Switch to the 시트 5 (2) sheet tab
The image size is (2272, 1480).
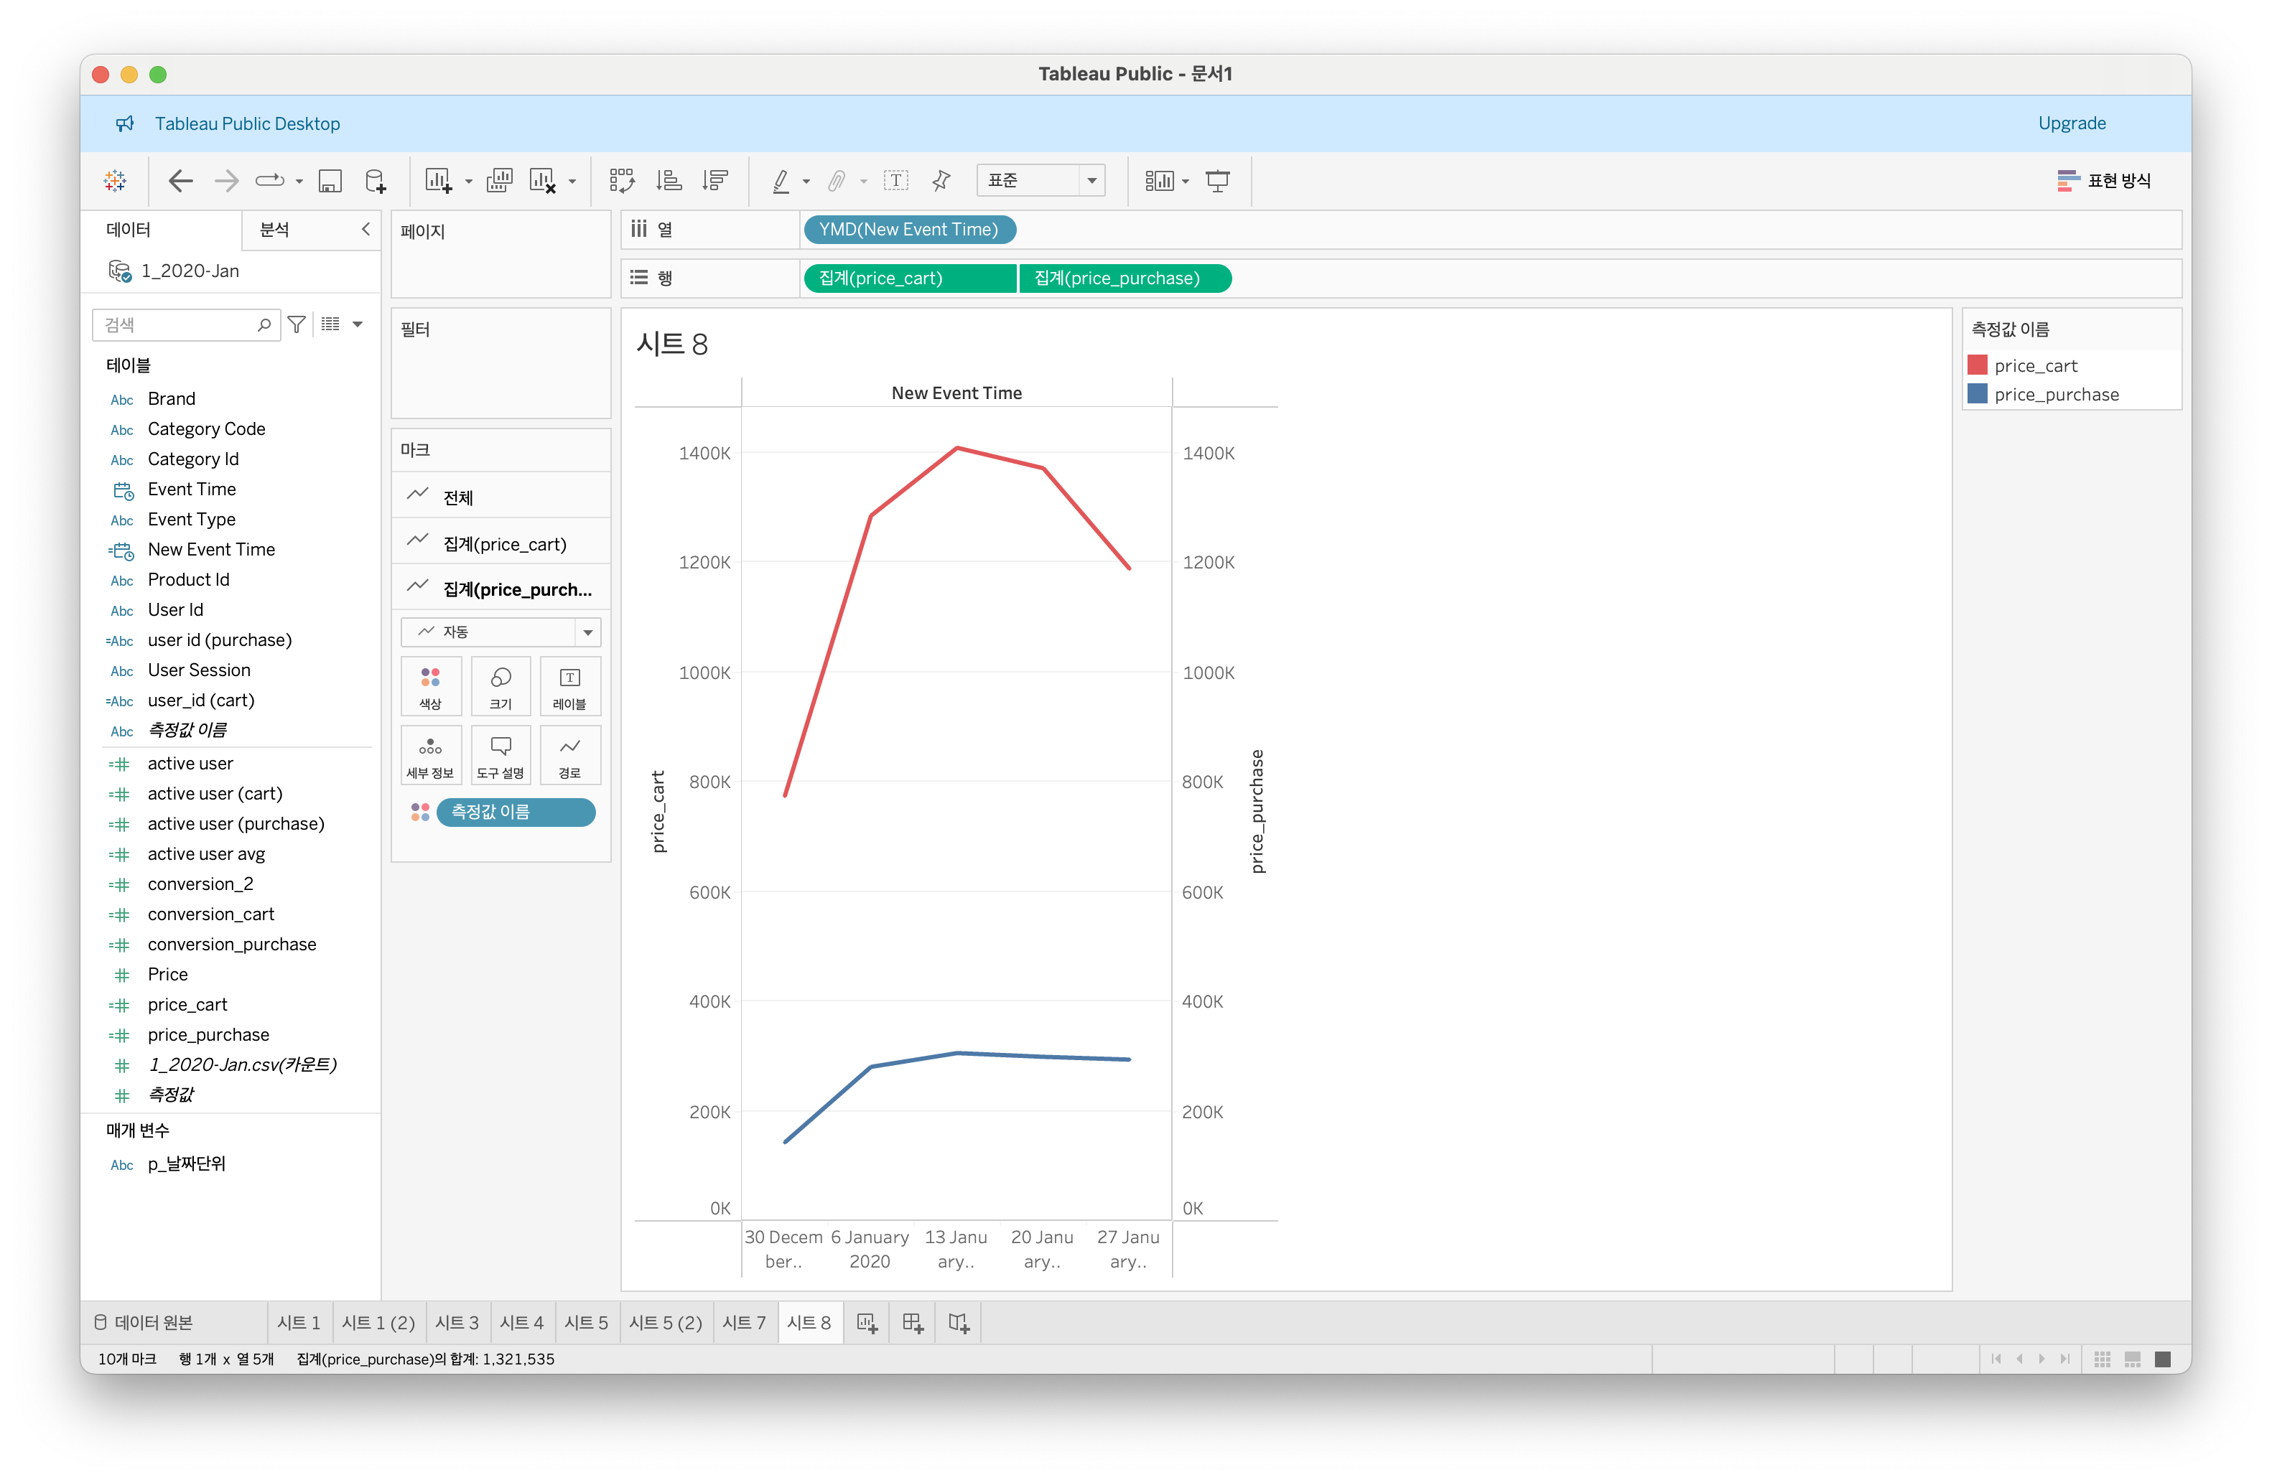[x=666, y=1323]
